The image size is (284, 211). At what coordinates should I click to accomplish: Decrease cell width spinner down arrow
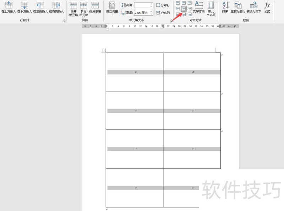coord(152,14)
